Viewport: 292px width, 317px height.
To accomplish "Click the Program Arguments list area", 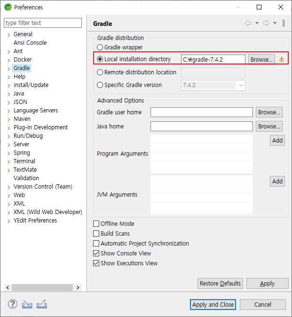I will coord(201,154).
